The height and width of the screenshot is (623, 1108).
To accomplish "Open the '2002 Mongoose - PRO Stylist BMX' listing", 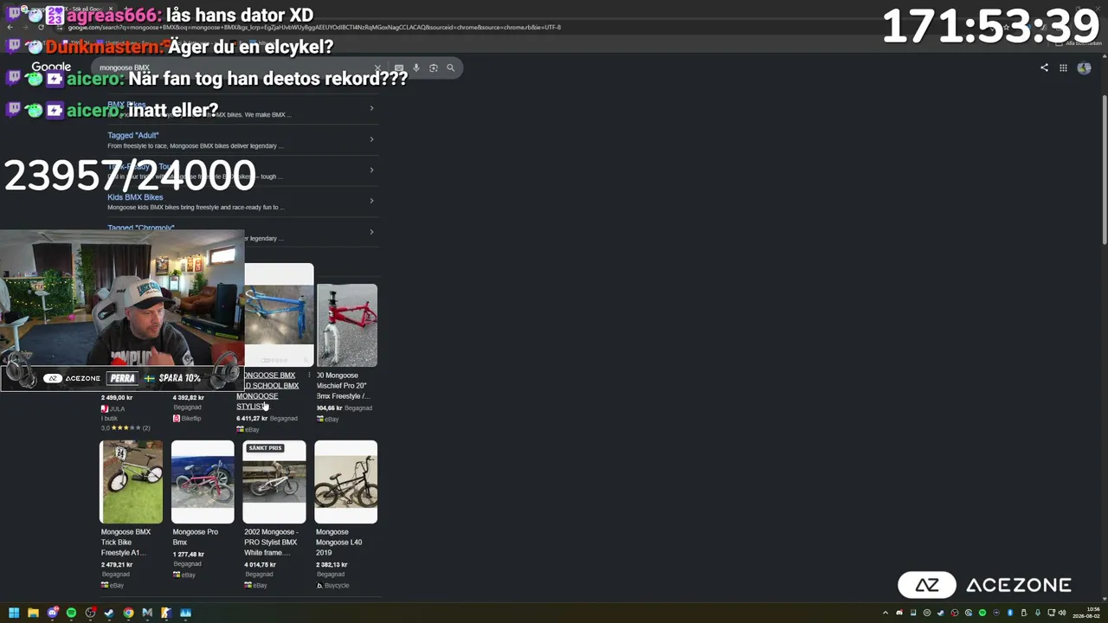I will coord(271,543).
